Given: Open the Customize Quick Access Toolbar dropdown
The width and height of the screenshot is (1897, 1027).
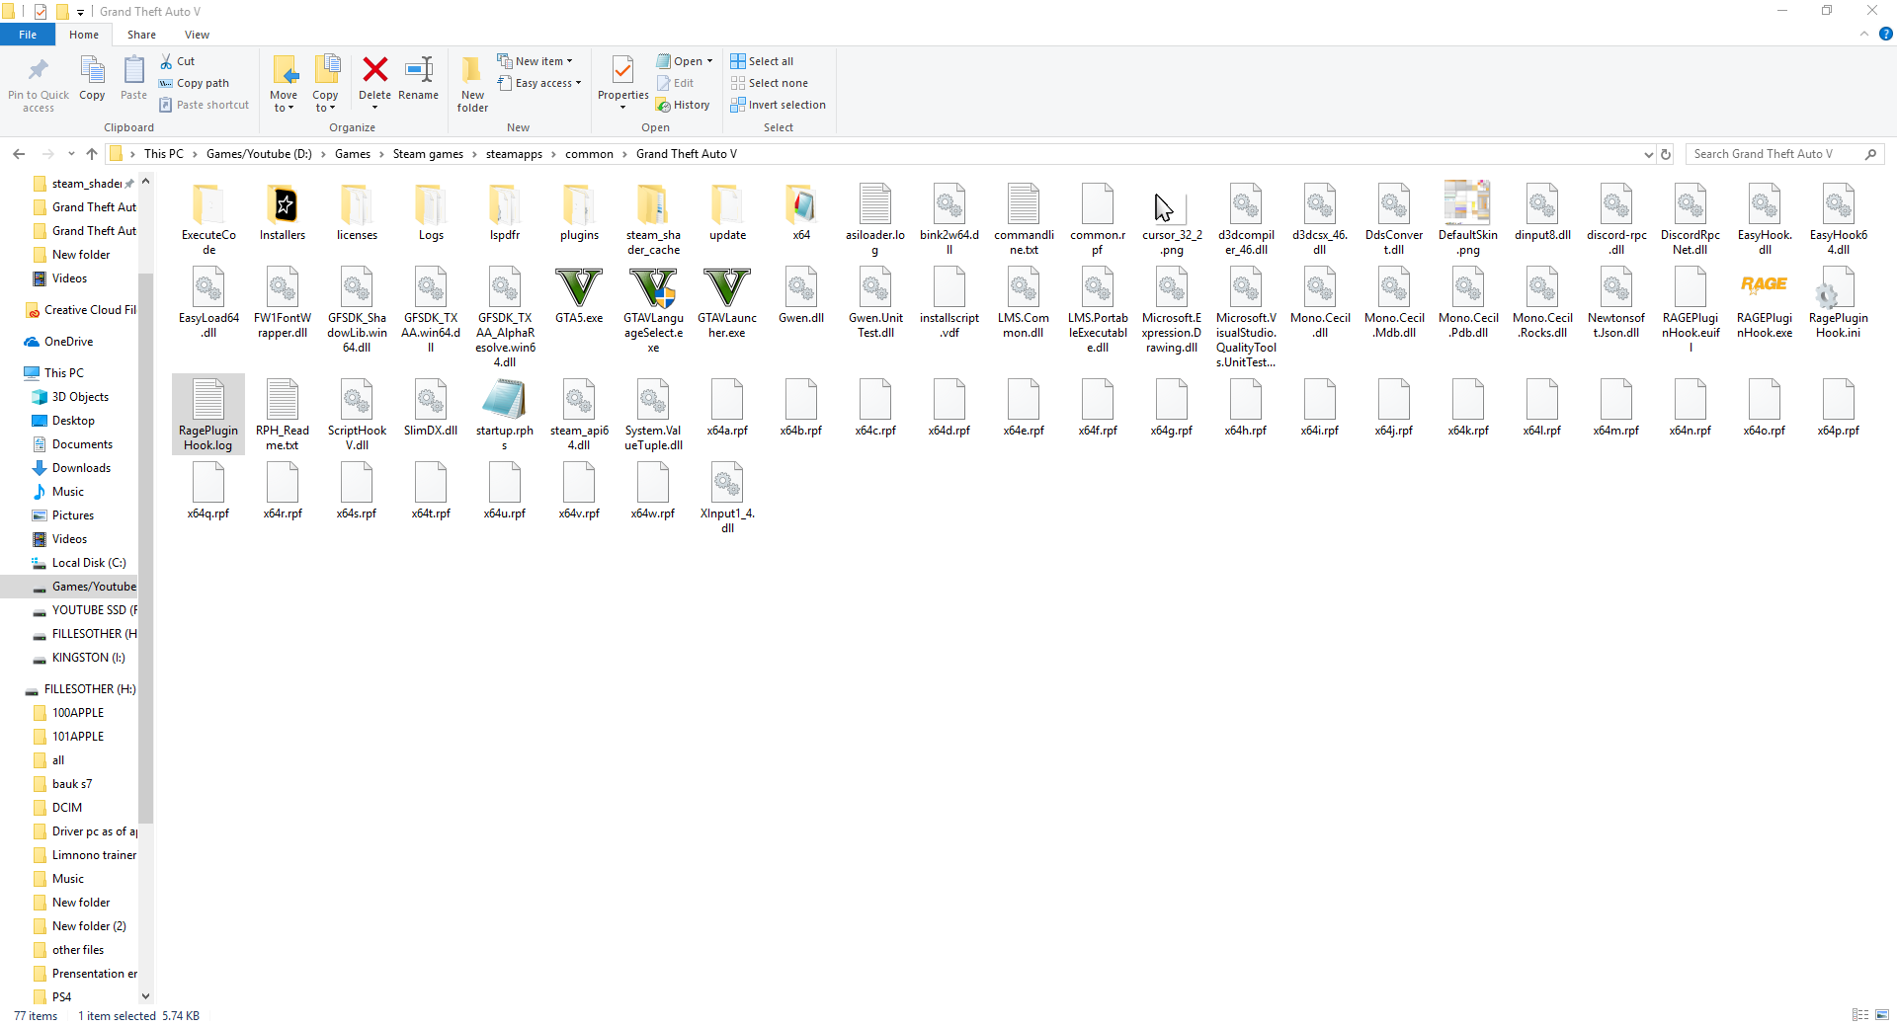Looking at the screenshot, I should (81, 12).
